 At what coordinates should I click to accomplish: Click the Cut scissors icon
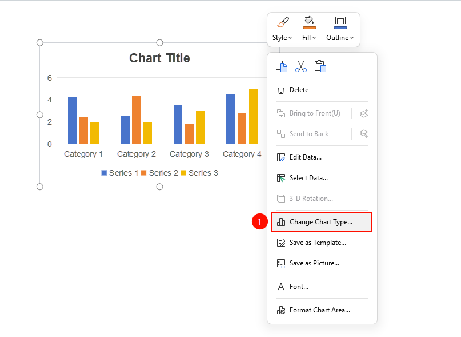click(301, 66)
